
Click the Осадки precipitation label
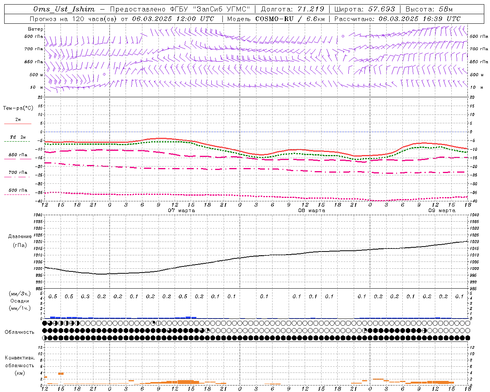(20, 301)
